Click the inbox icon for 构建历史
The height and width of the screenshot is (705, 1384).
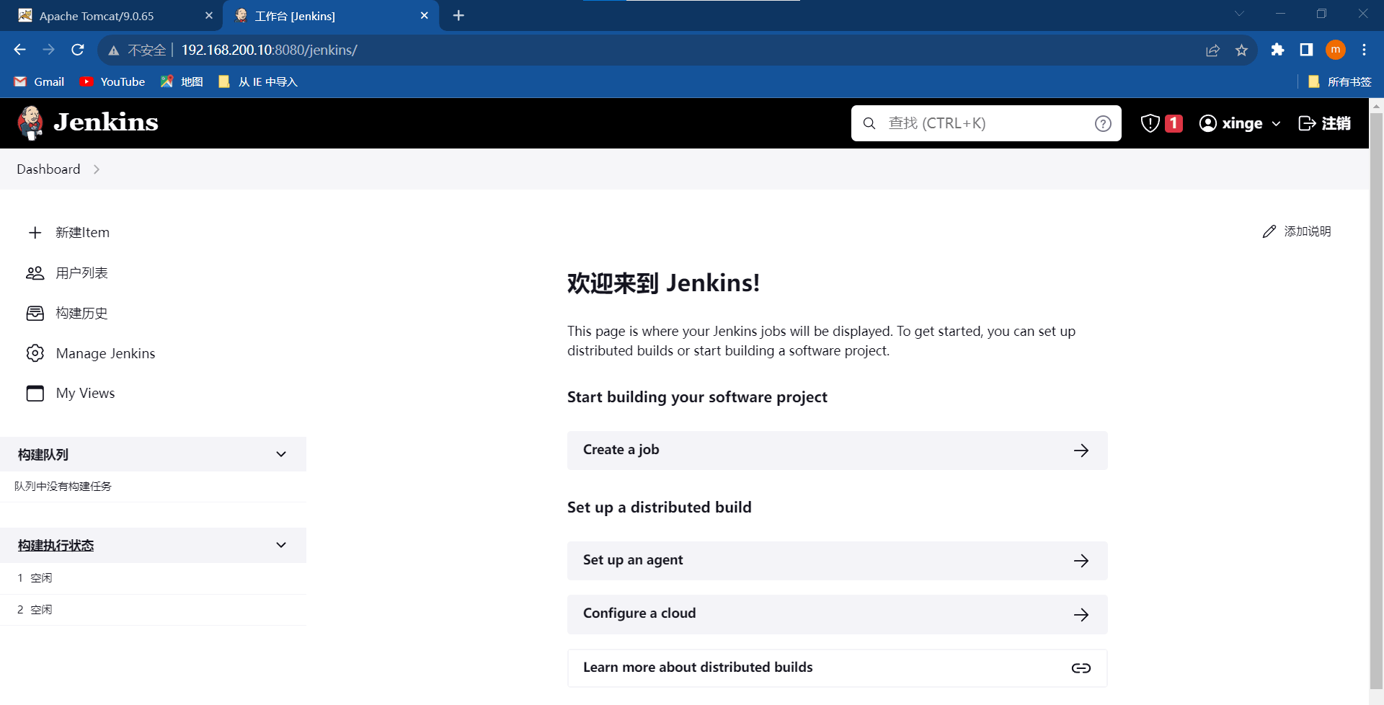pyautogui.click(x=35, y=314)
